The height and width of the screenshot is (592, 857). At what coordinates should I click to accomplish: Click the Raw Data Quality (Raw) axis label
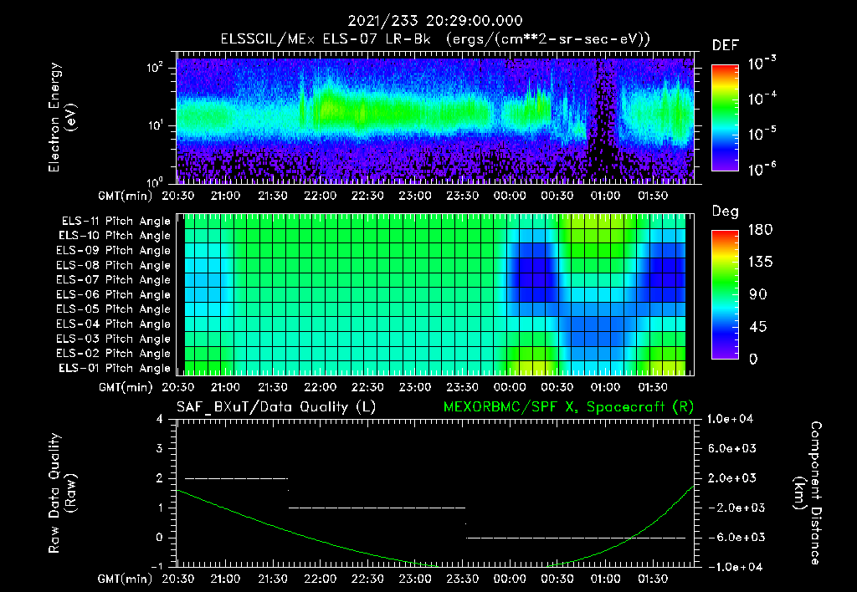(x=62, y=493)
